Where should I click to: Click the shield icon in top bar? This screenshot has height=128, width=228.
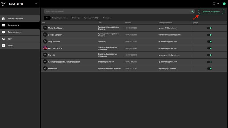point(214,4)
